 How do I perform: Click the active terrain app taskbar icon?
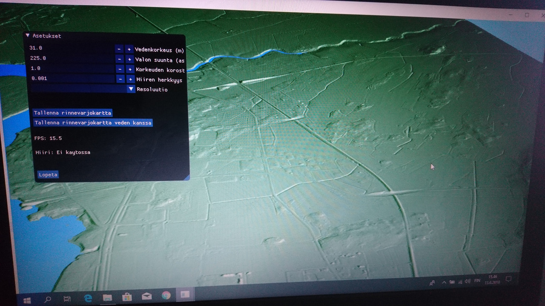[x=185, y=294]
